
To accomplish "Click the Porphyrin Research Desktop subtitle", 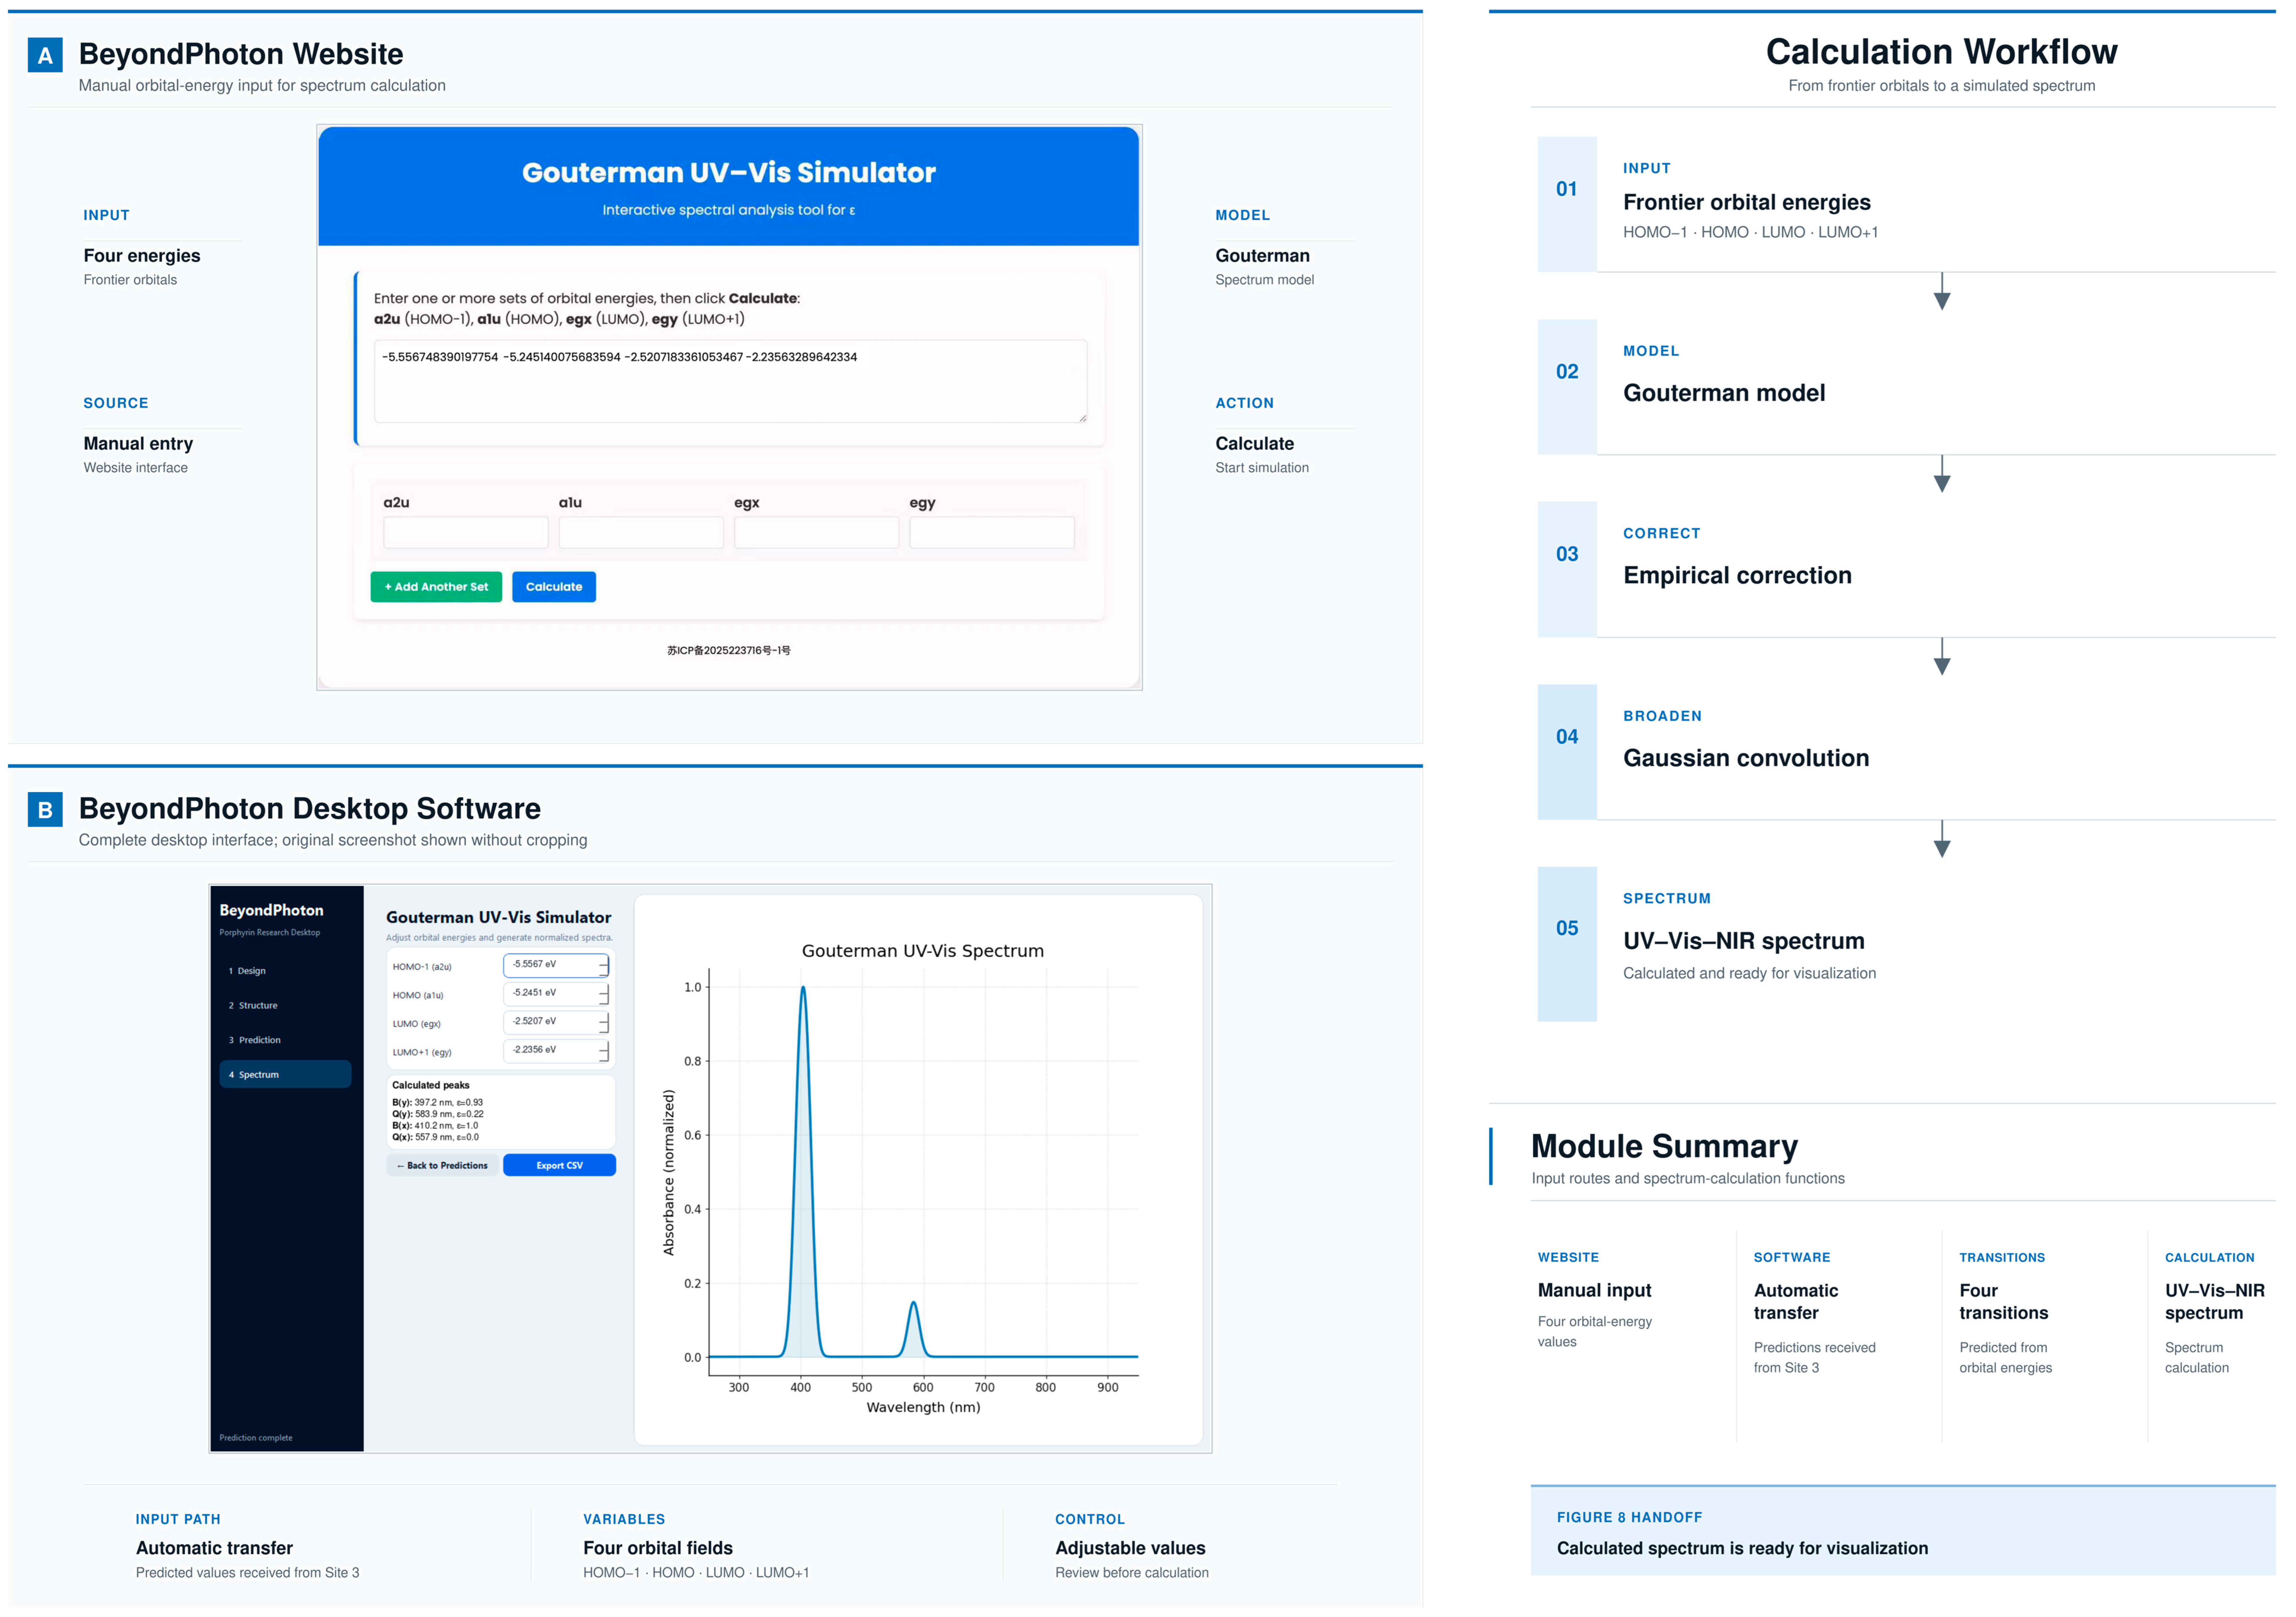I will click(x=270, y=933).
